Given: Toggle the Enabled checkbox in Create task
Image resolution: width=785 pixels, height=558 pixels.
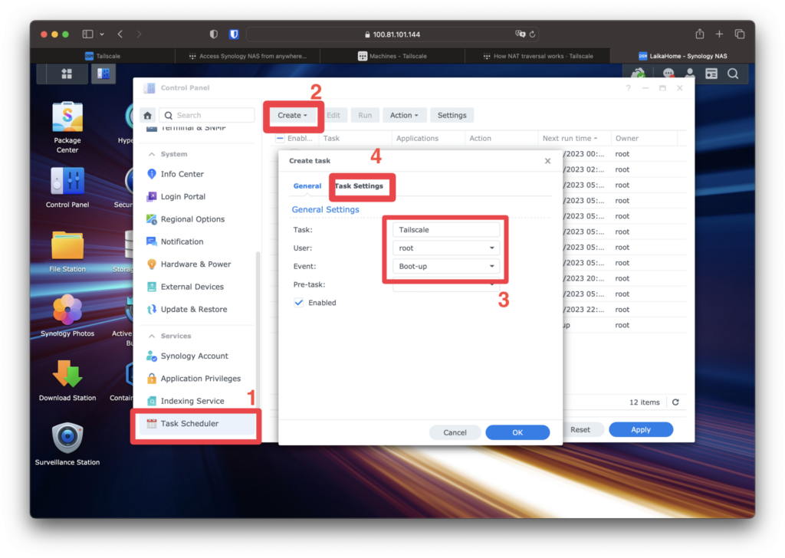Looking at the screenshot, I should click(299, 303).
